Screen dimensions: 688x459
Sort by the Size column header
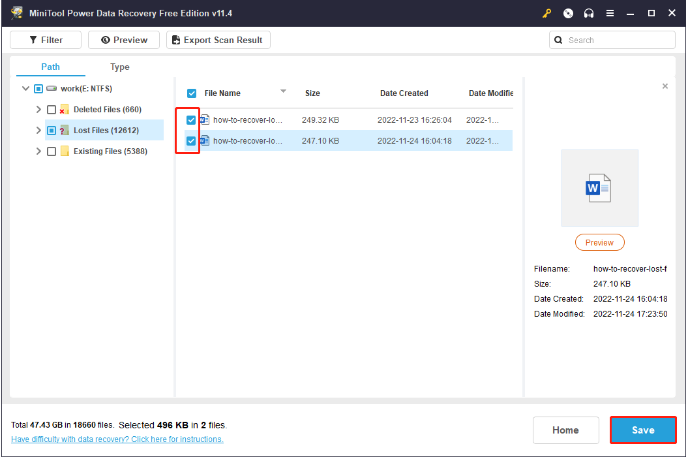(312, 93)
